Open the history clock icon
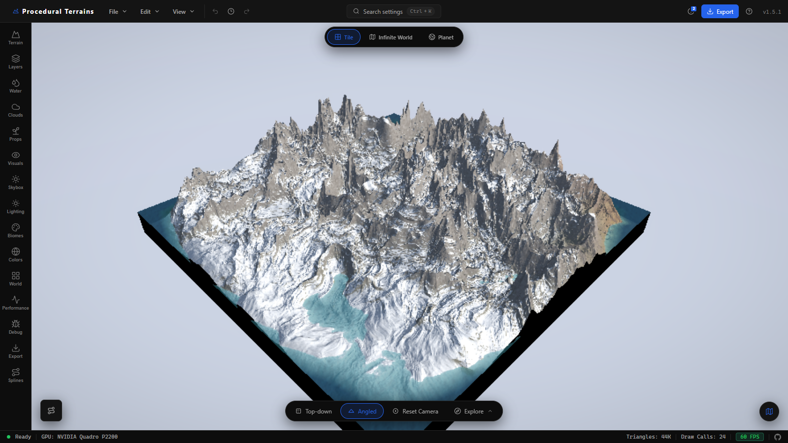788x443 pixels. click(231, 11)
